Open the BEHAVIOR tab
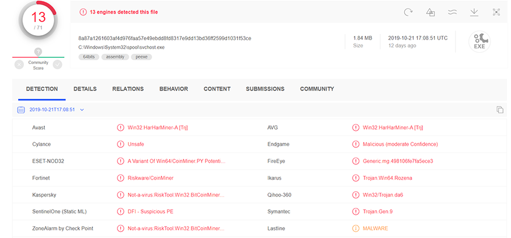Screen dimensions: 511x238 (x=174, y=89)
